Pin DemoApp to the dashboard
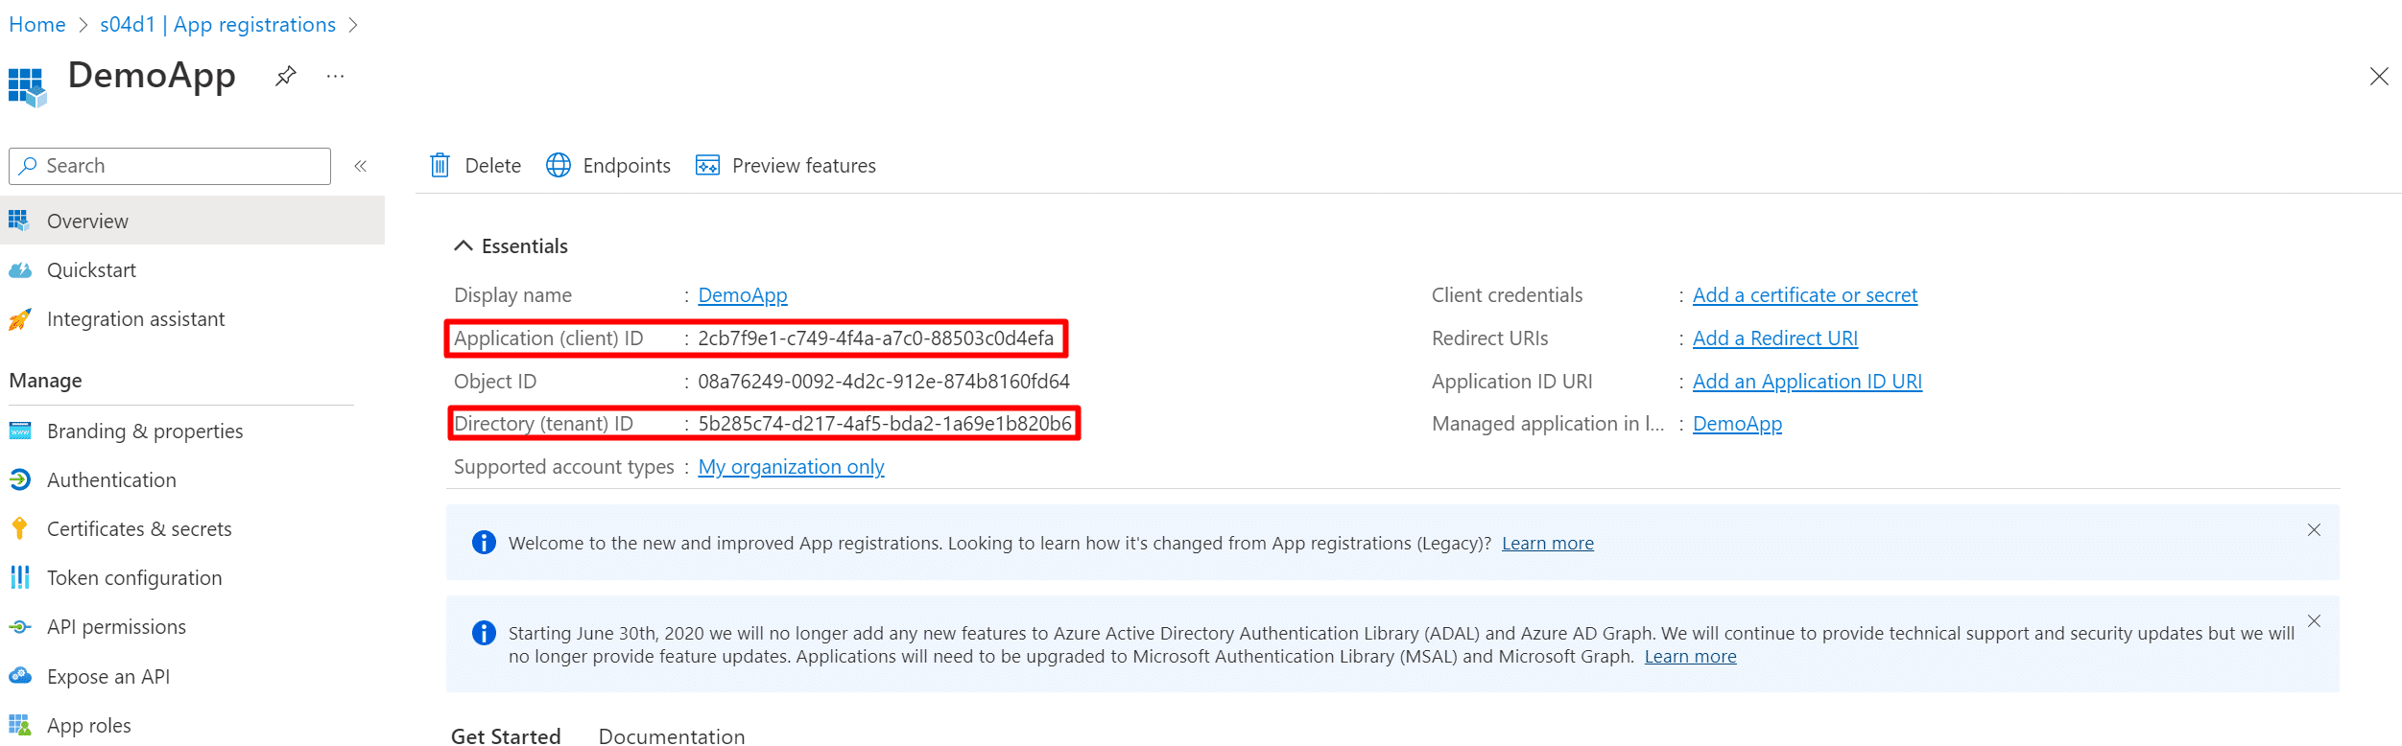Viewport: 2402px width, 746px height. pyautogui.click(x=285, y=76)
